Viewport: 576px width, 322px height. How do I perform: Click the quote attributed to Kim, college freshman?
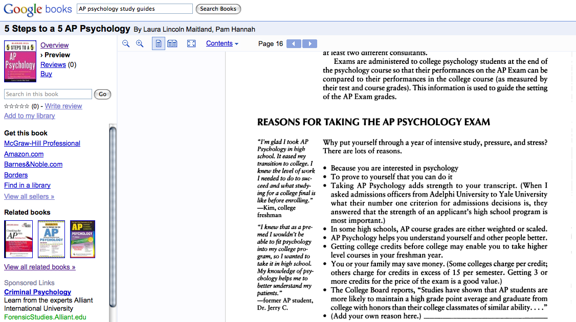coord(286,178)
